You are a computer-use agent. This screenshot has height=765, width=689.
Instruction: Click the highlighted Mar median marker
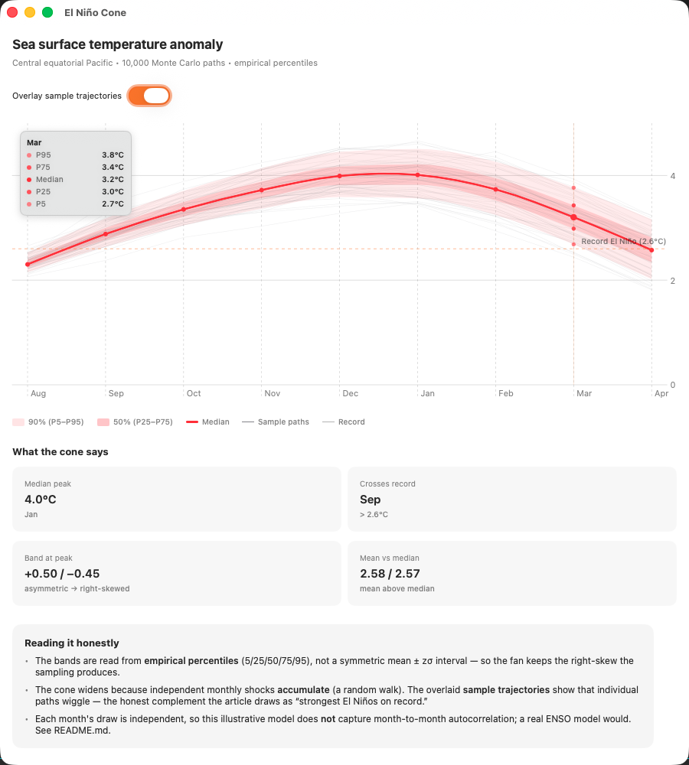573,217
